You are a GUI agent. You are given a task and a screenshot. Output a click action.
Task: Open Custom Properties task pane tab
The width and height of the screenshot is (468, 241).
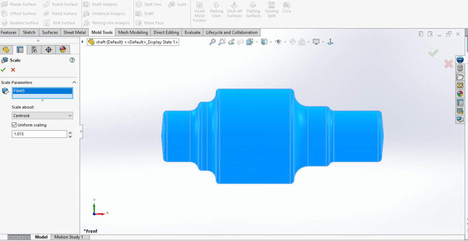(x=460, y=103)
